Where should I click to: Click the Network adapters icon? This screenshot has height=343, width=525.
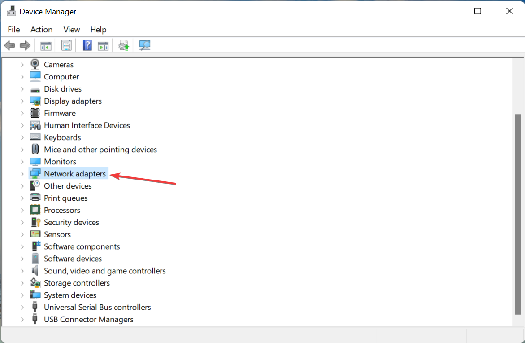(35, 174)
